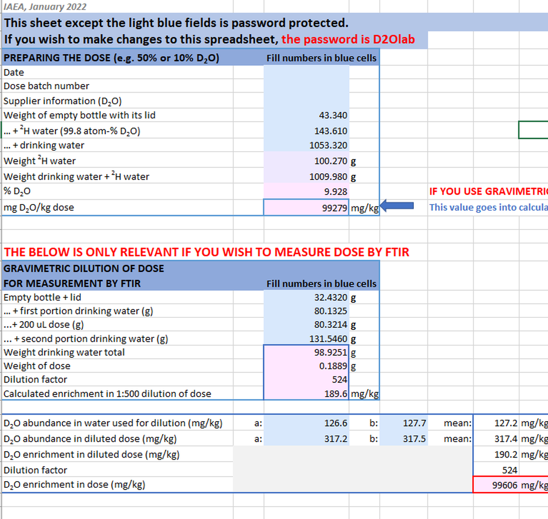This screenshot has width=548, height=519.
Task: Select the green-outlined empty cell at right
Action: pyautogui.click(x=533, y=130)
